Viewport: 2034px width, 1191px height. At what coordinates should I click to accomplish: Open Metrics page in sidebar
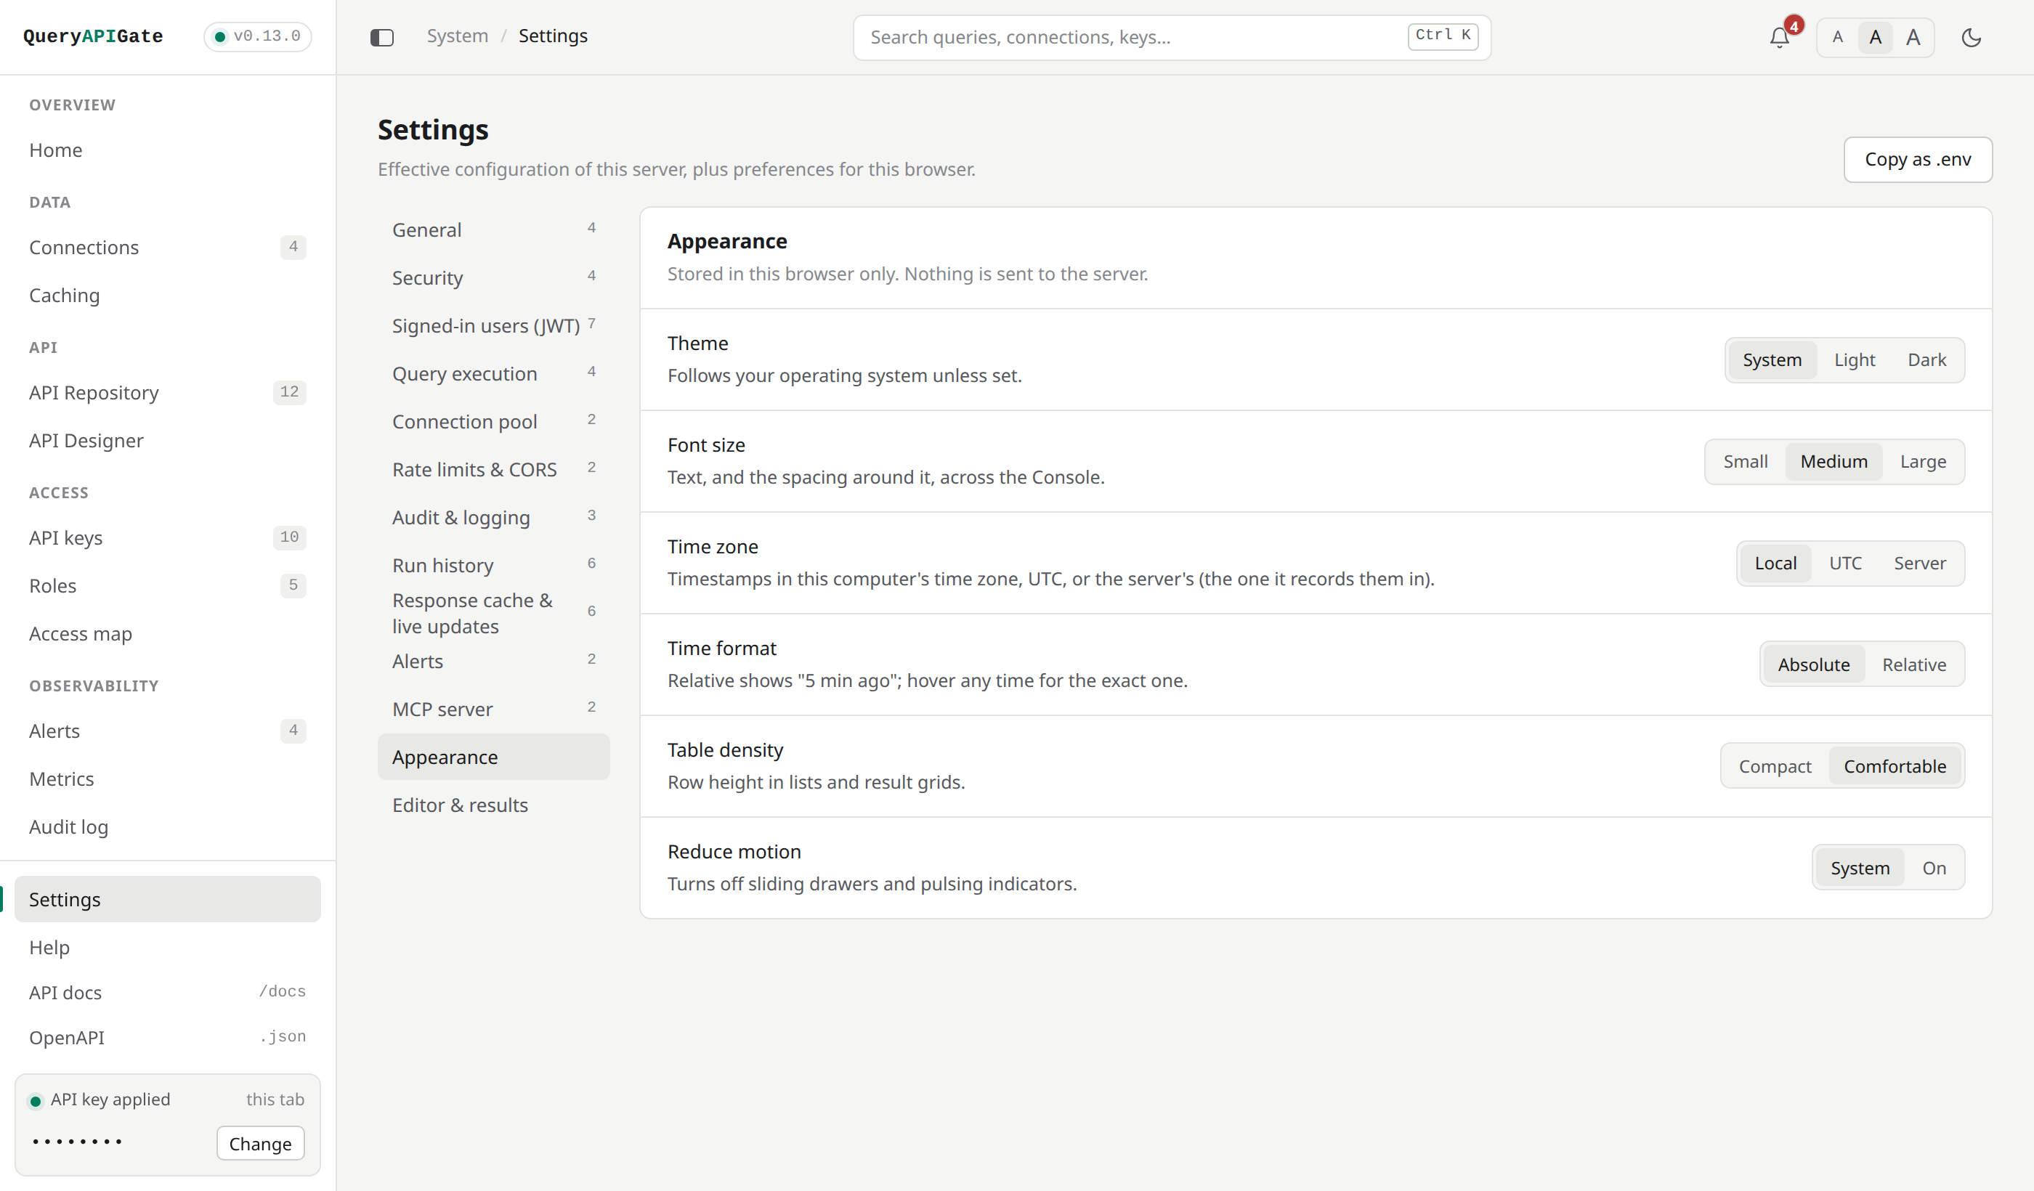pyautogui.click(x=167, y=779)
